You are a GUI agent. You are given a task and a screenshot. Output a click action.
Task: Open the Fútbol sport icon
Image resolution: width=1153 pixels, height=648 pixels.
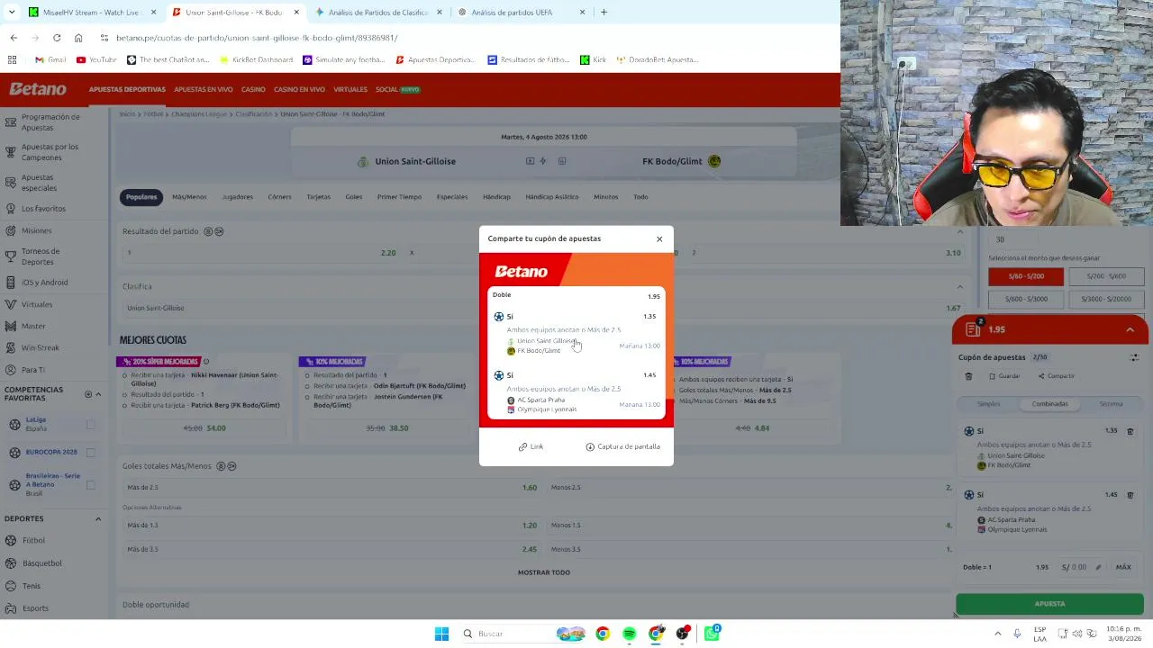point(11,540)
